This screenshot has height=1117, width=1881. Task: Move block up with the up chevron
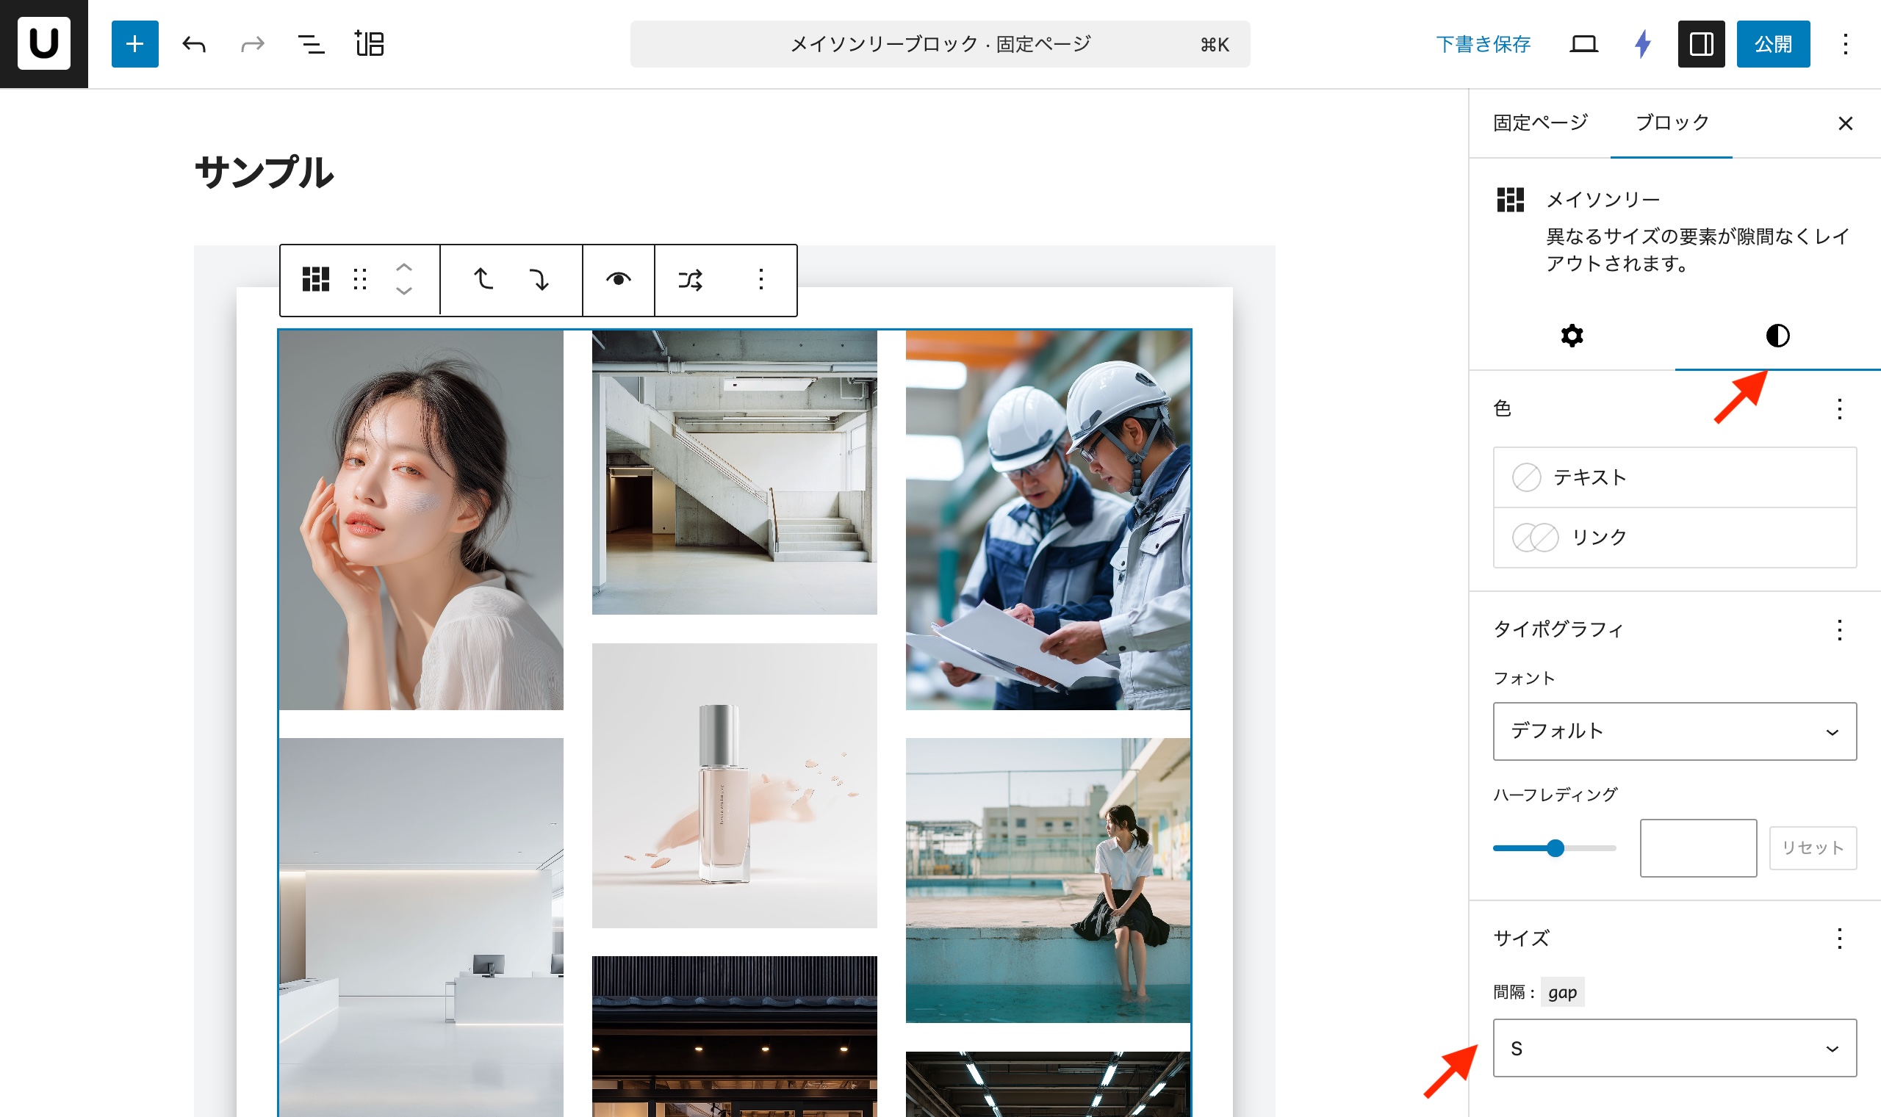pos(403,267)
